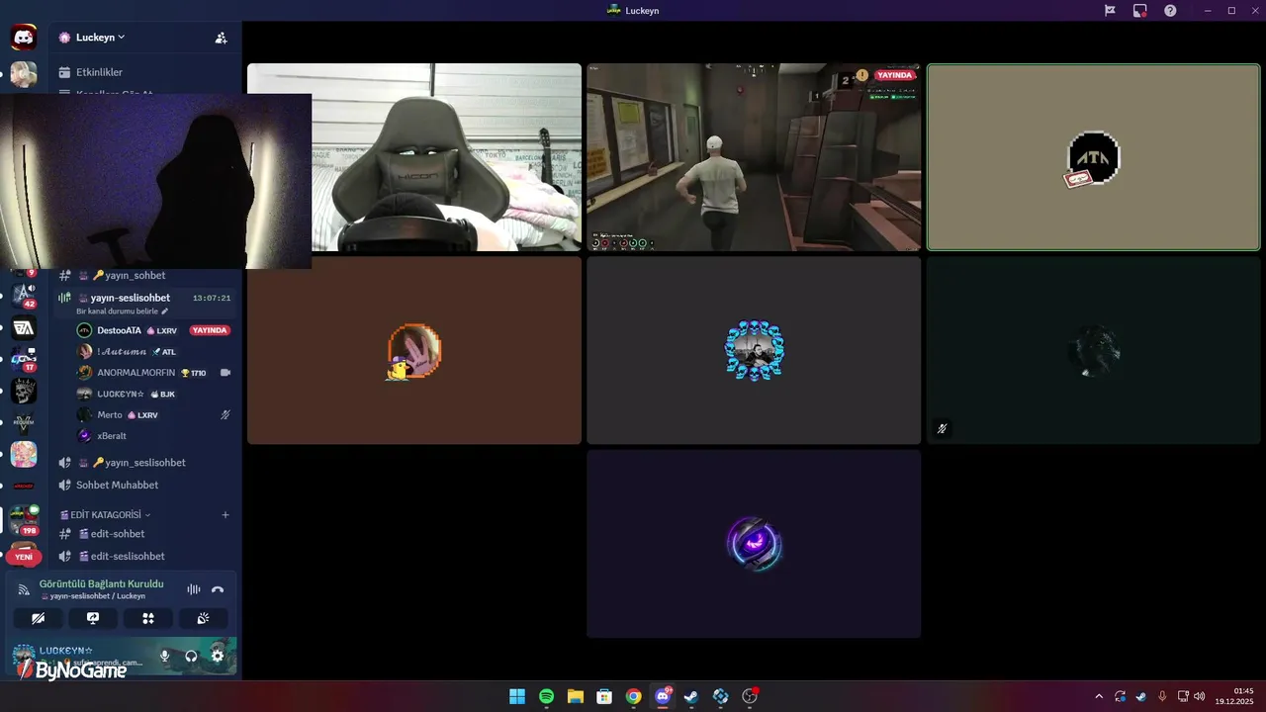Click camera icon next to ANORMALMORFIN
This screenshot has height=712, width=1266.
pos(226,373)
